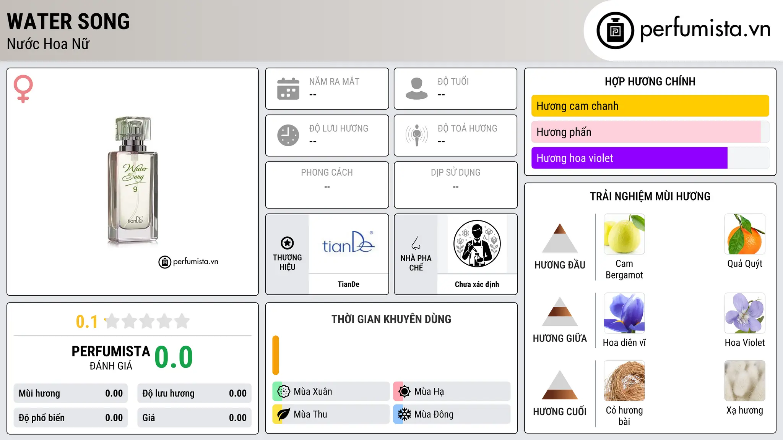Click the unknown perfumer avatar illustration

[477, 244]
